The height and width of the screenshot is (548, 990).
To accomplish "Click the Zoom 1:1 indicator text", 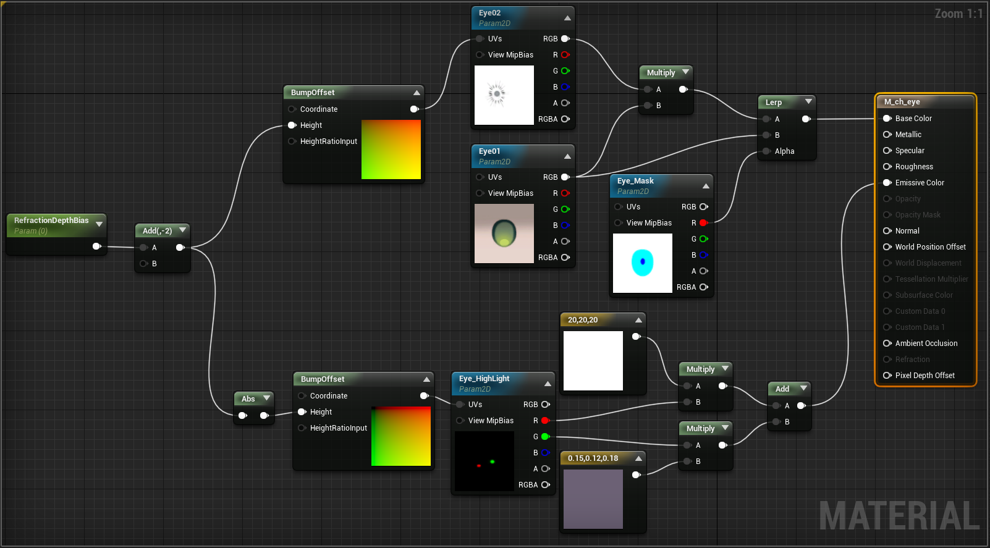I will (x=958, y=14).
